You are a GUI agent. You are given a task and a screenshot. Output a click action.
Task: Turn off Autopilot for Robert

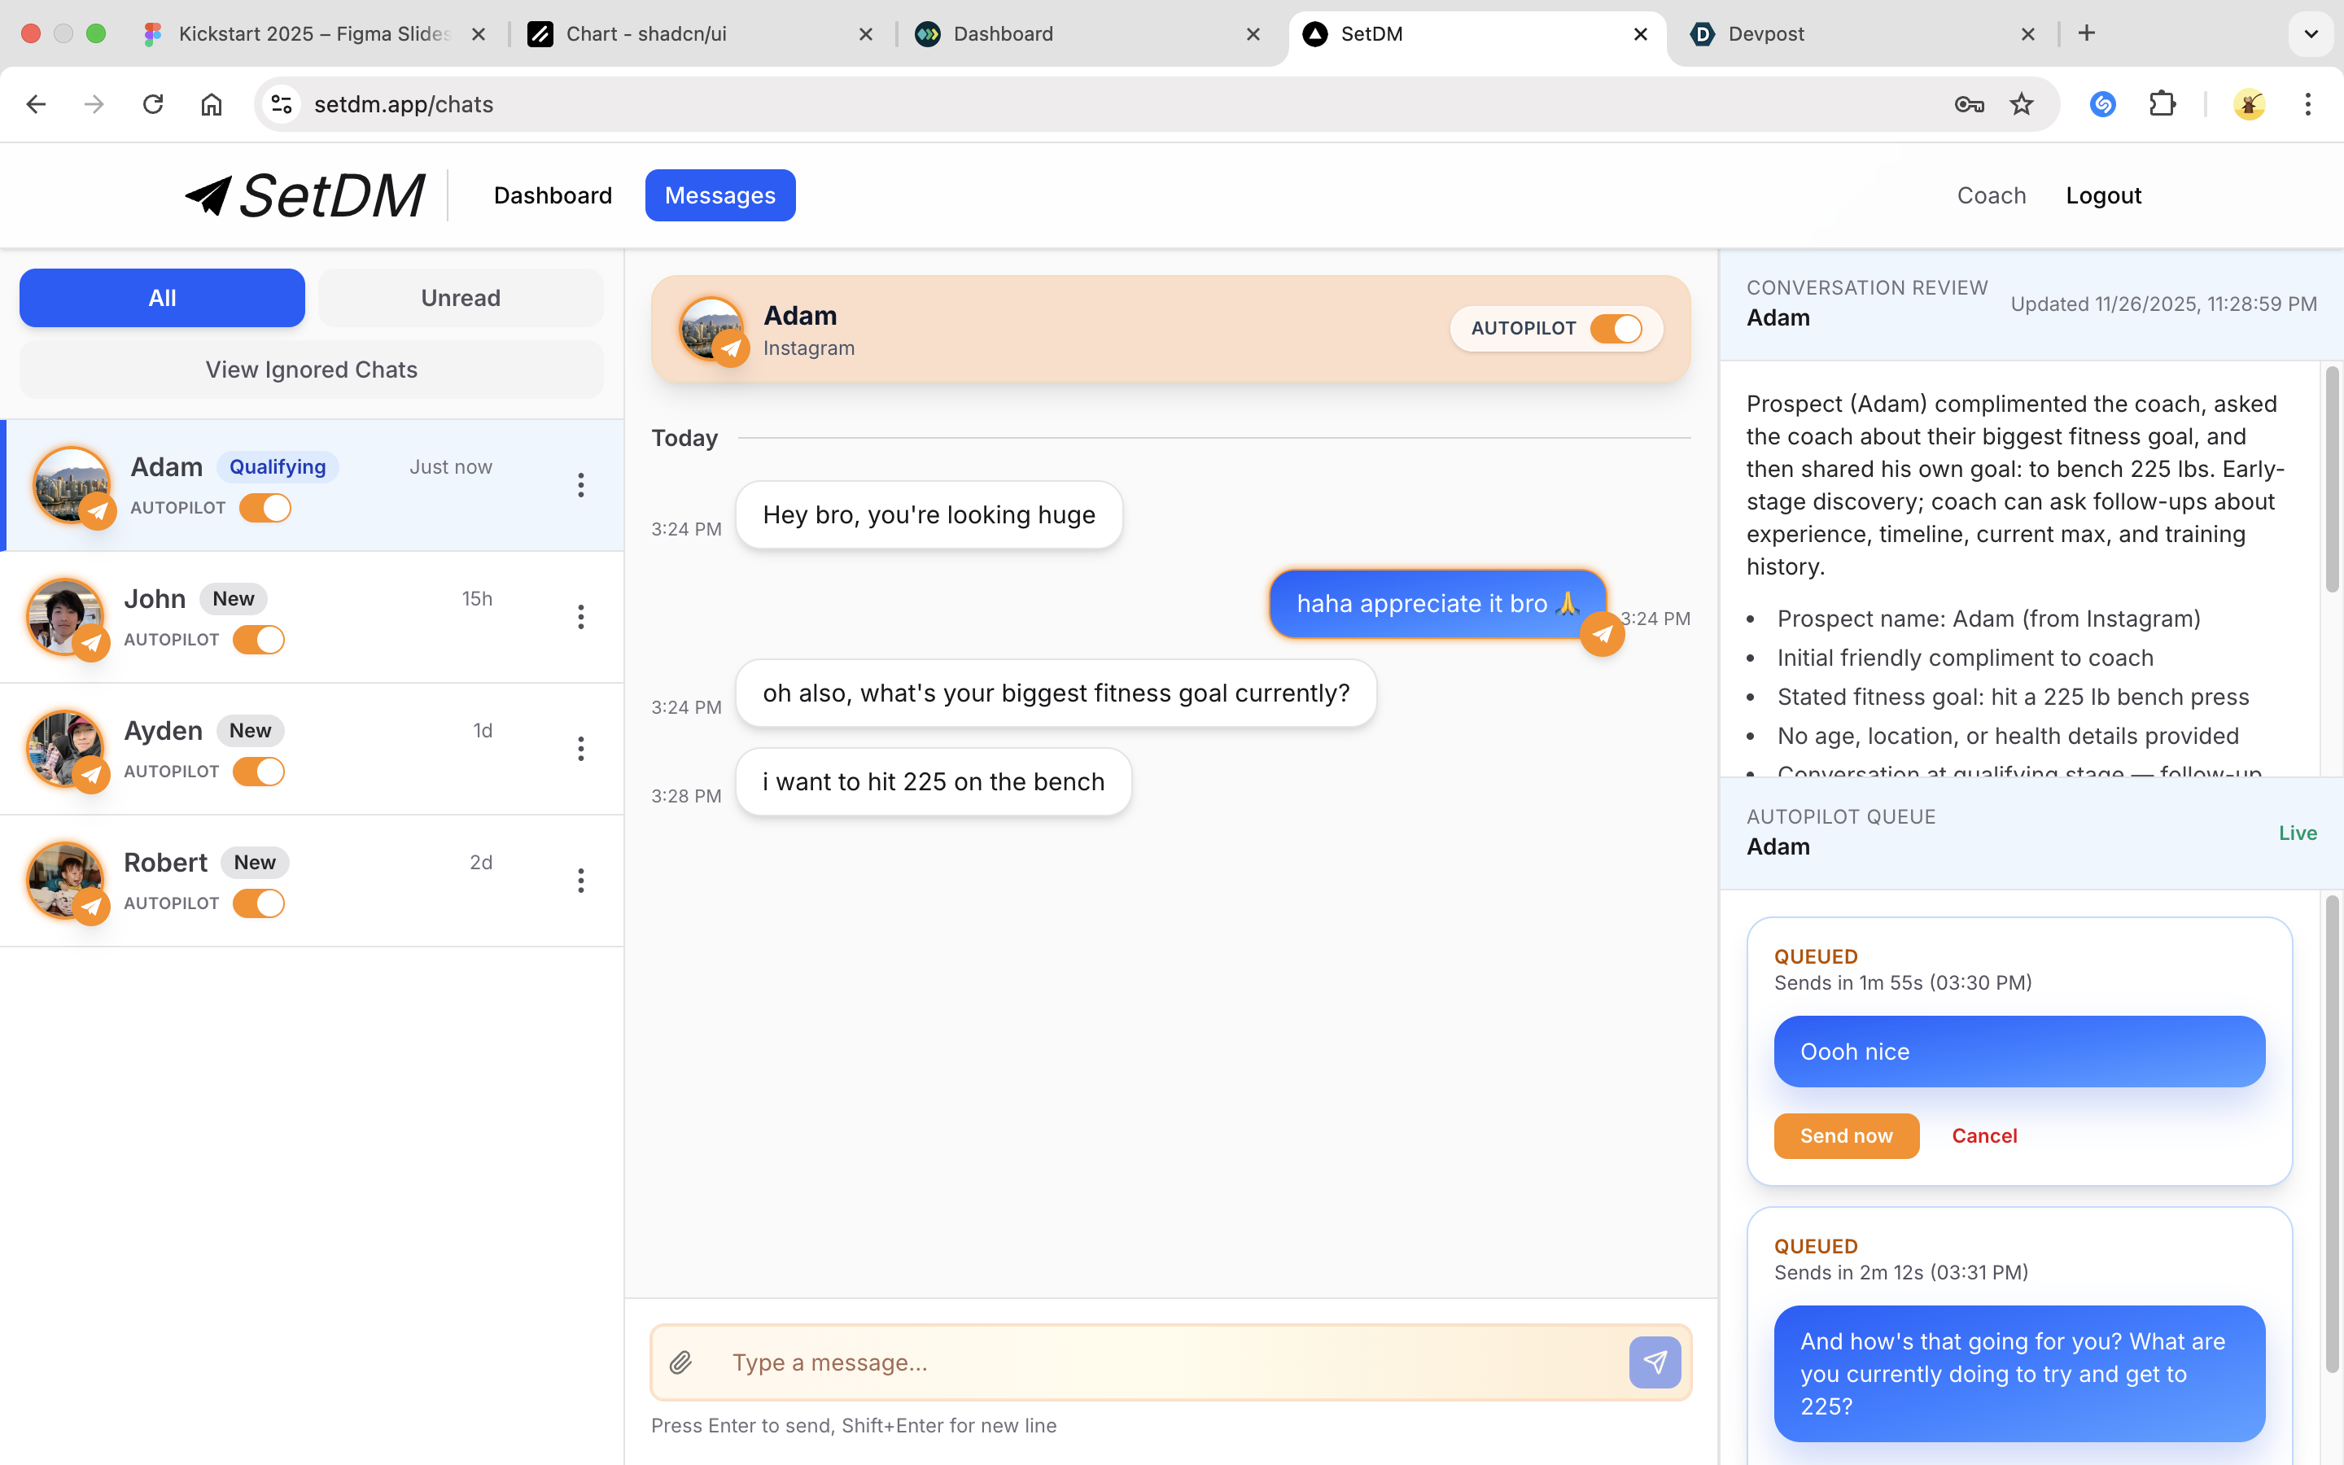coord(259,903)
